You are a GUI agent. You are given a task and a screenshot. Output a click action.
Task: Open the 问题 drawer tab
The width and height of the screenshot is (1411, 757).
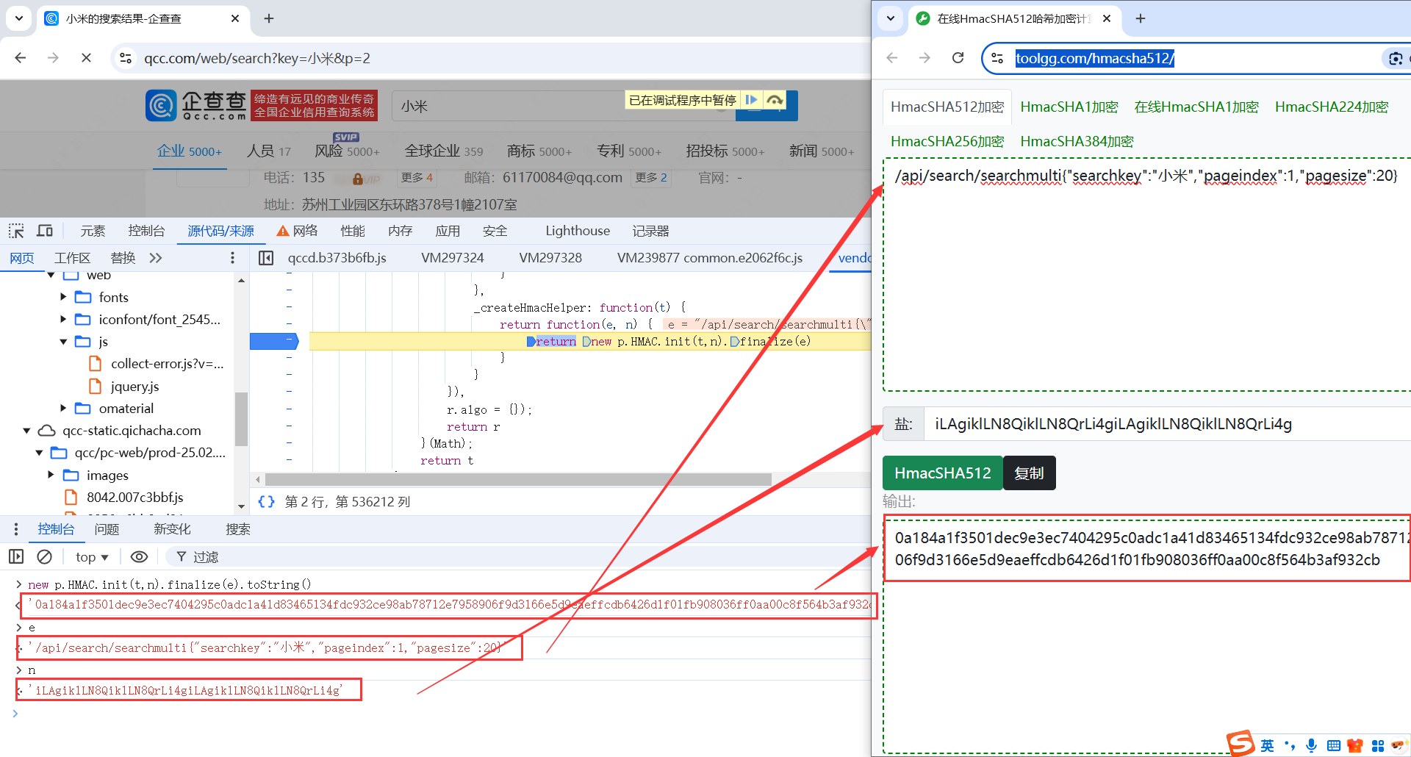[107, 529]
